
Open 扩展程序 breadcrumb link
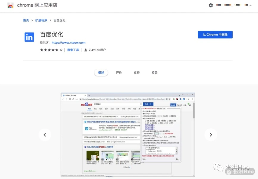click(41, 20)
